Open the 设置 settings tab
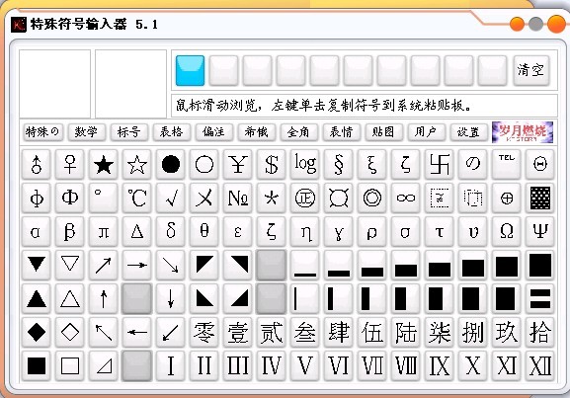This screenshot has height=398, width=570. (468, 132)
